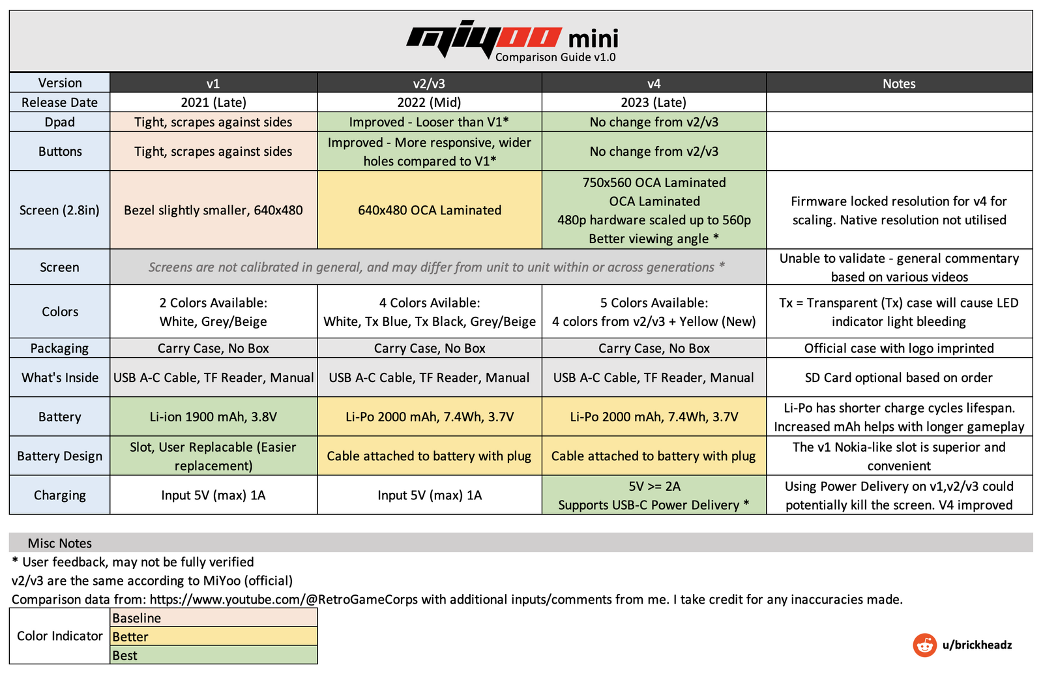Open the RetroGameCorps YouTube link
This screenshot has height=676, width=1043.
point(284,599)
